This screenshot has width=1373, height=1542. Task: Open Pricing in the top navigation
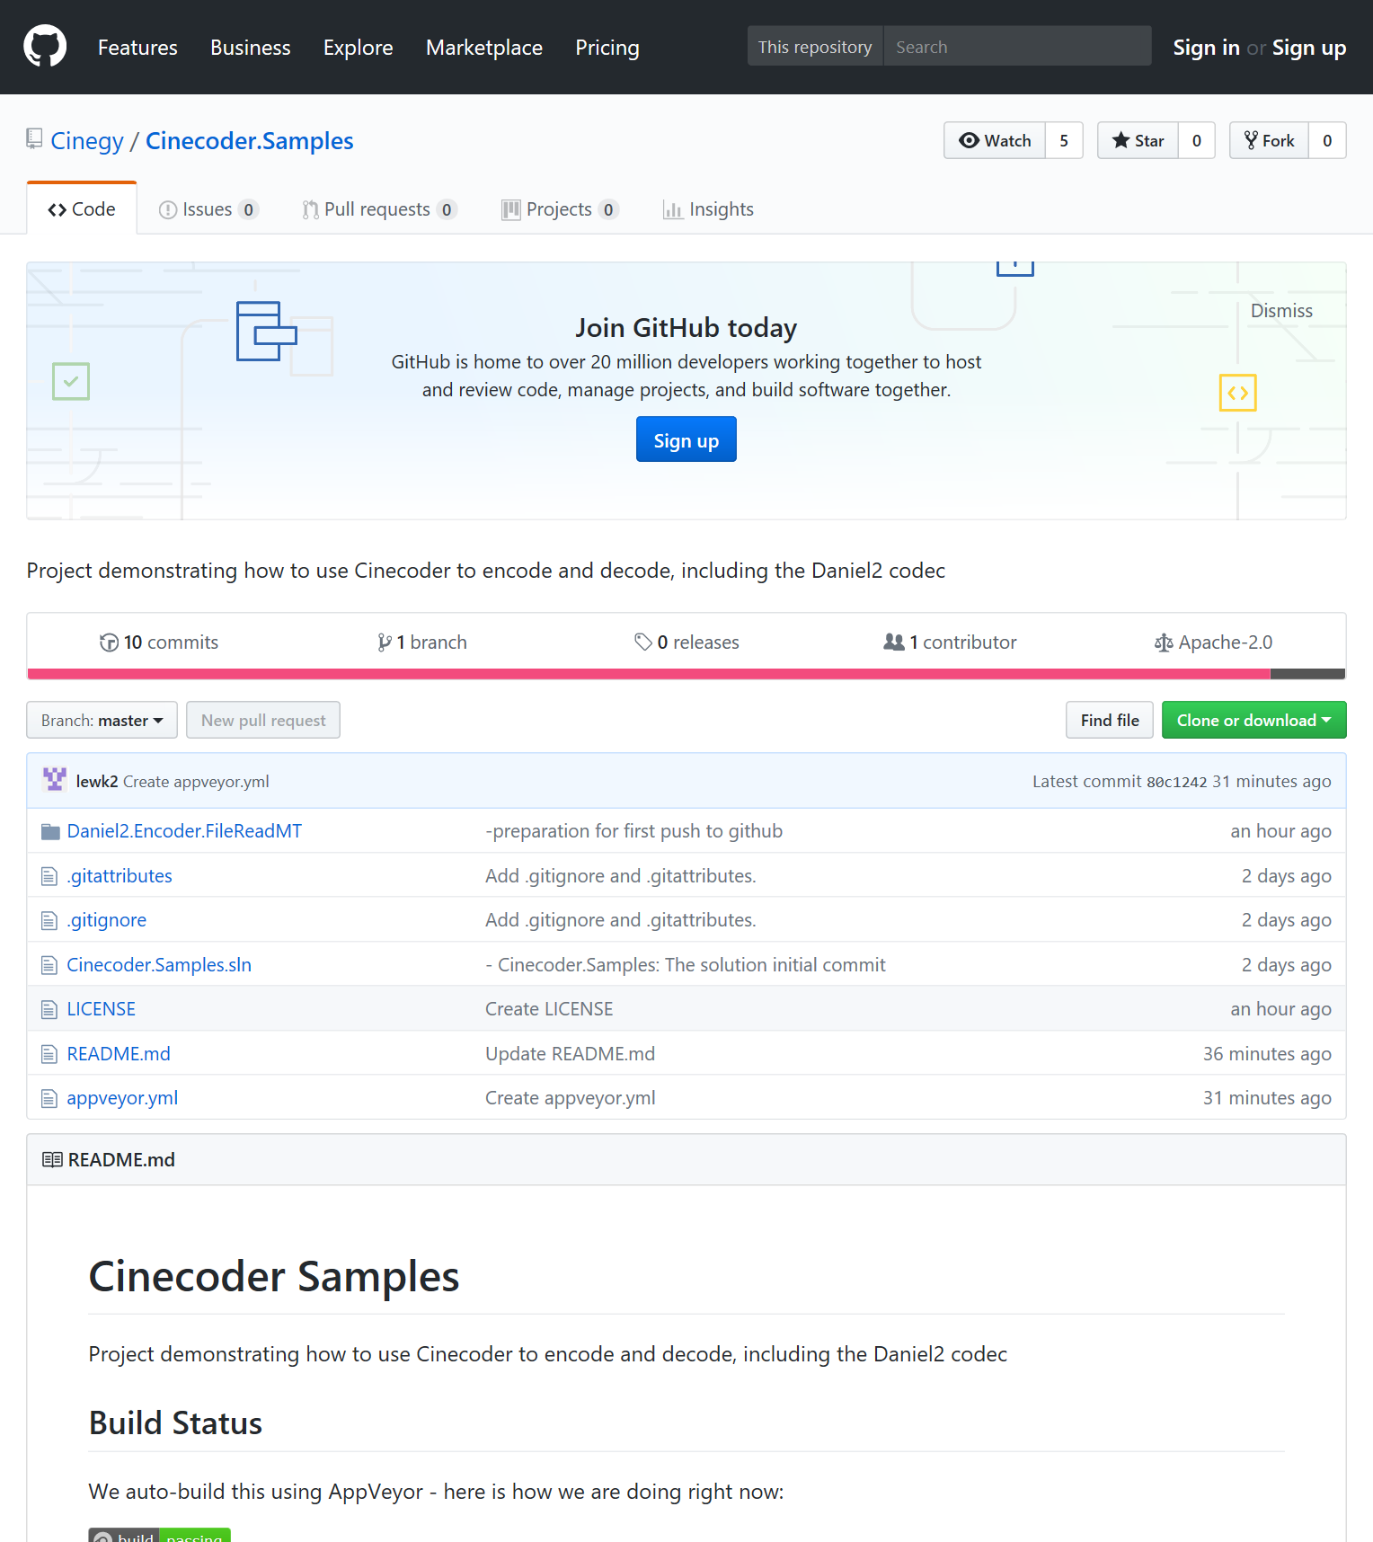tap(607, 48)
